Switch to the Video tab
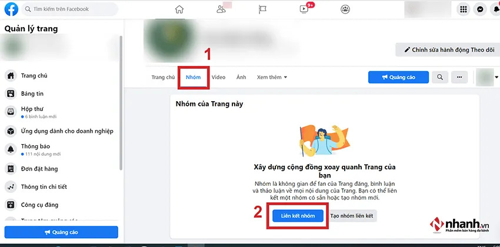Viewport: 500px width, 247px height. click(218, 77)
